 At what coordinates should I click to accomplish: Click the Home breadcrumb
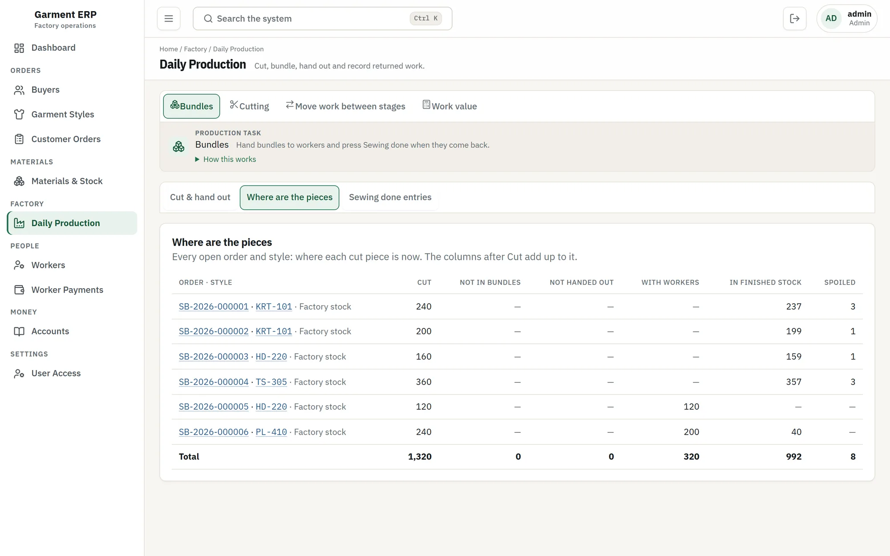click(169, 49)
